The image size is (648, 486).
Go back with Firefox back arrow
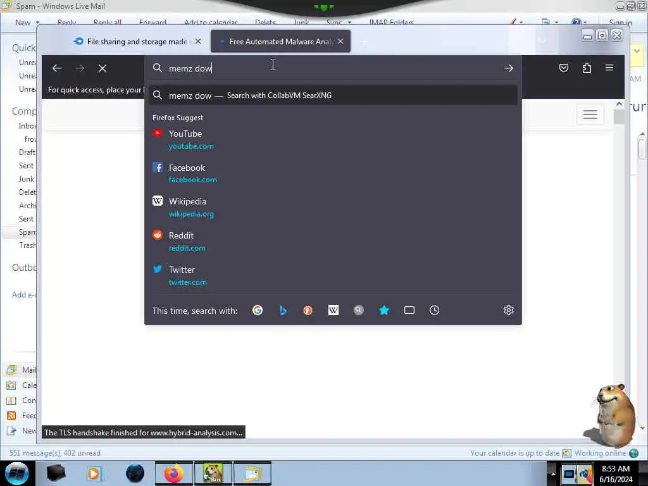[57, 68]
